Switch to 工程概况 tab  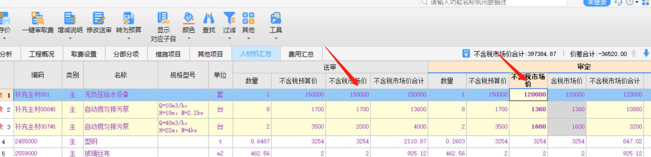[41, 54]
